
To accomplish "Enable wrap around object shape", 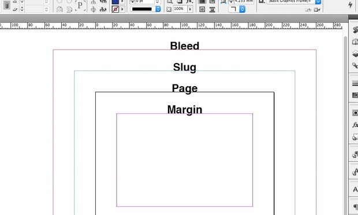I will 202,9.
